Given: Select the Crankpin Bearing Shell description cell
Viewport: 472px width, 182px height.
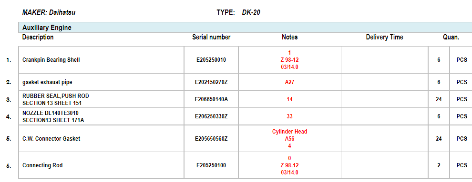Looking at the screenshot, I should 102,60.
